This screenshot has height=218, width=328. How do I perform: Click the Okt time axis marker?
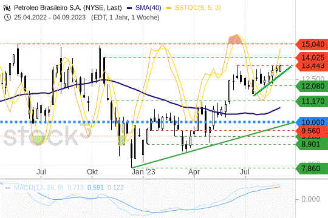pyautogui.click(x=92, y=172)
